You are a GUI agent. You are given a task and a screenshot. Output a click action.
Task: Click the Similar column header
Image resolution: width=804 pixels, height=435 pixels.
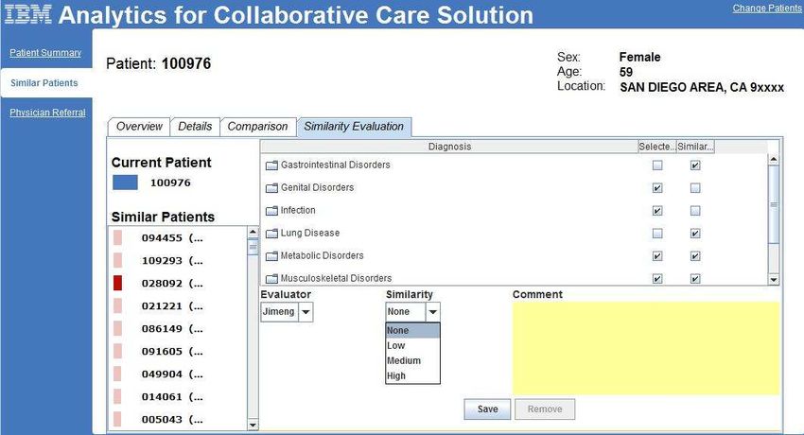(x=695, y=147)
